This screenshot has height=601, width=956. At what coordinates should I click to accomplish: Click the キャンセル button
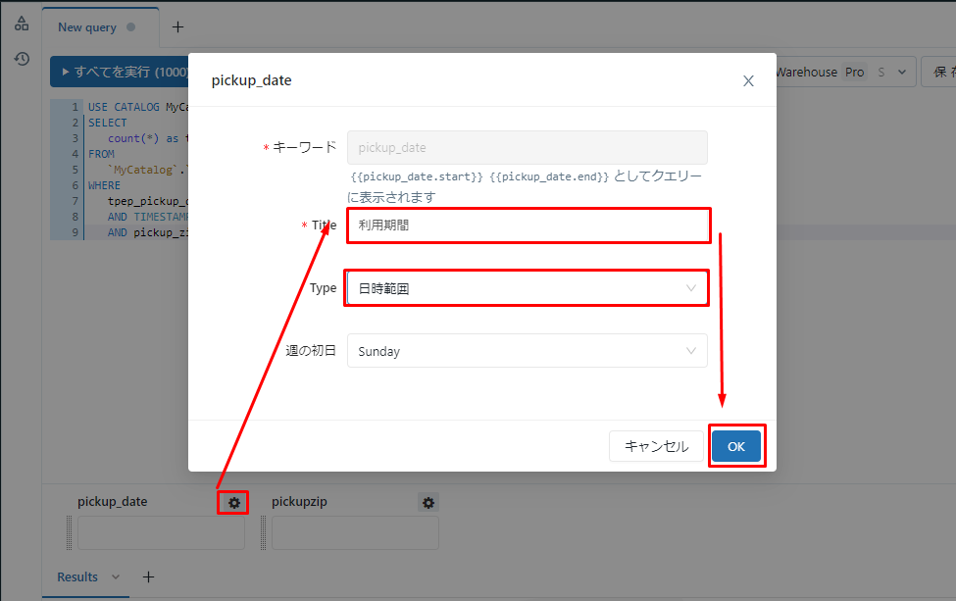(656, 446)
